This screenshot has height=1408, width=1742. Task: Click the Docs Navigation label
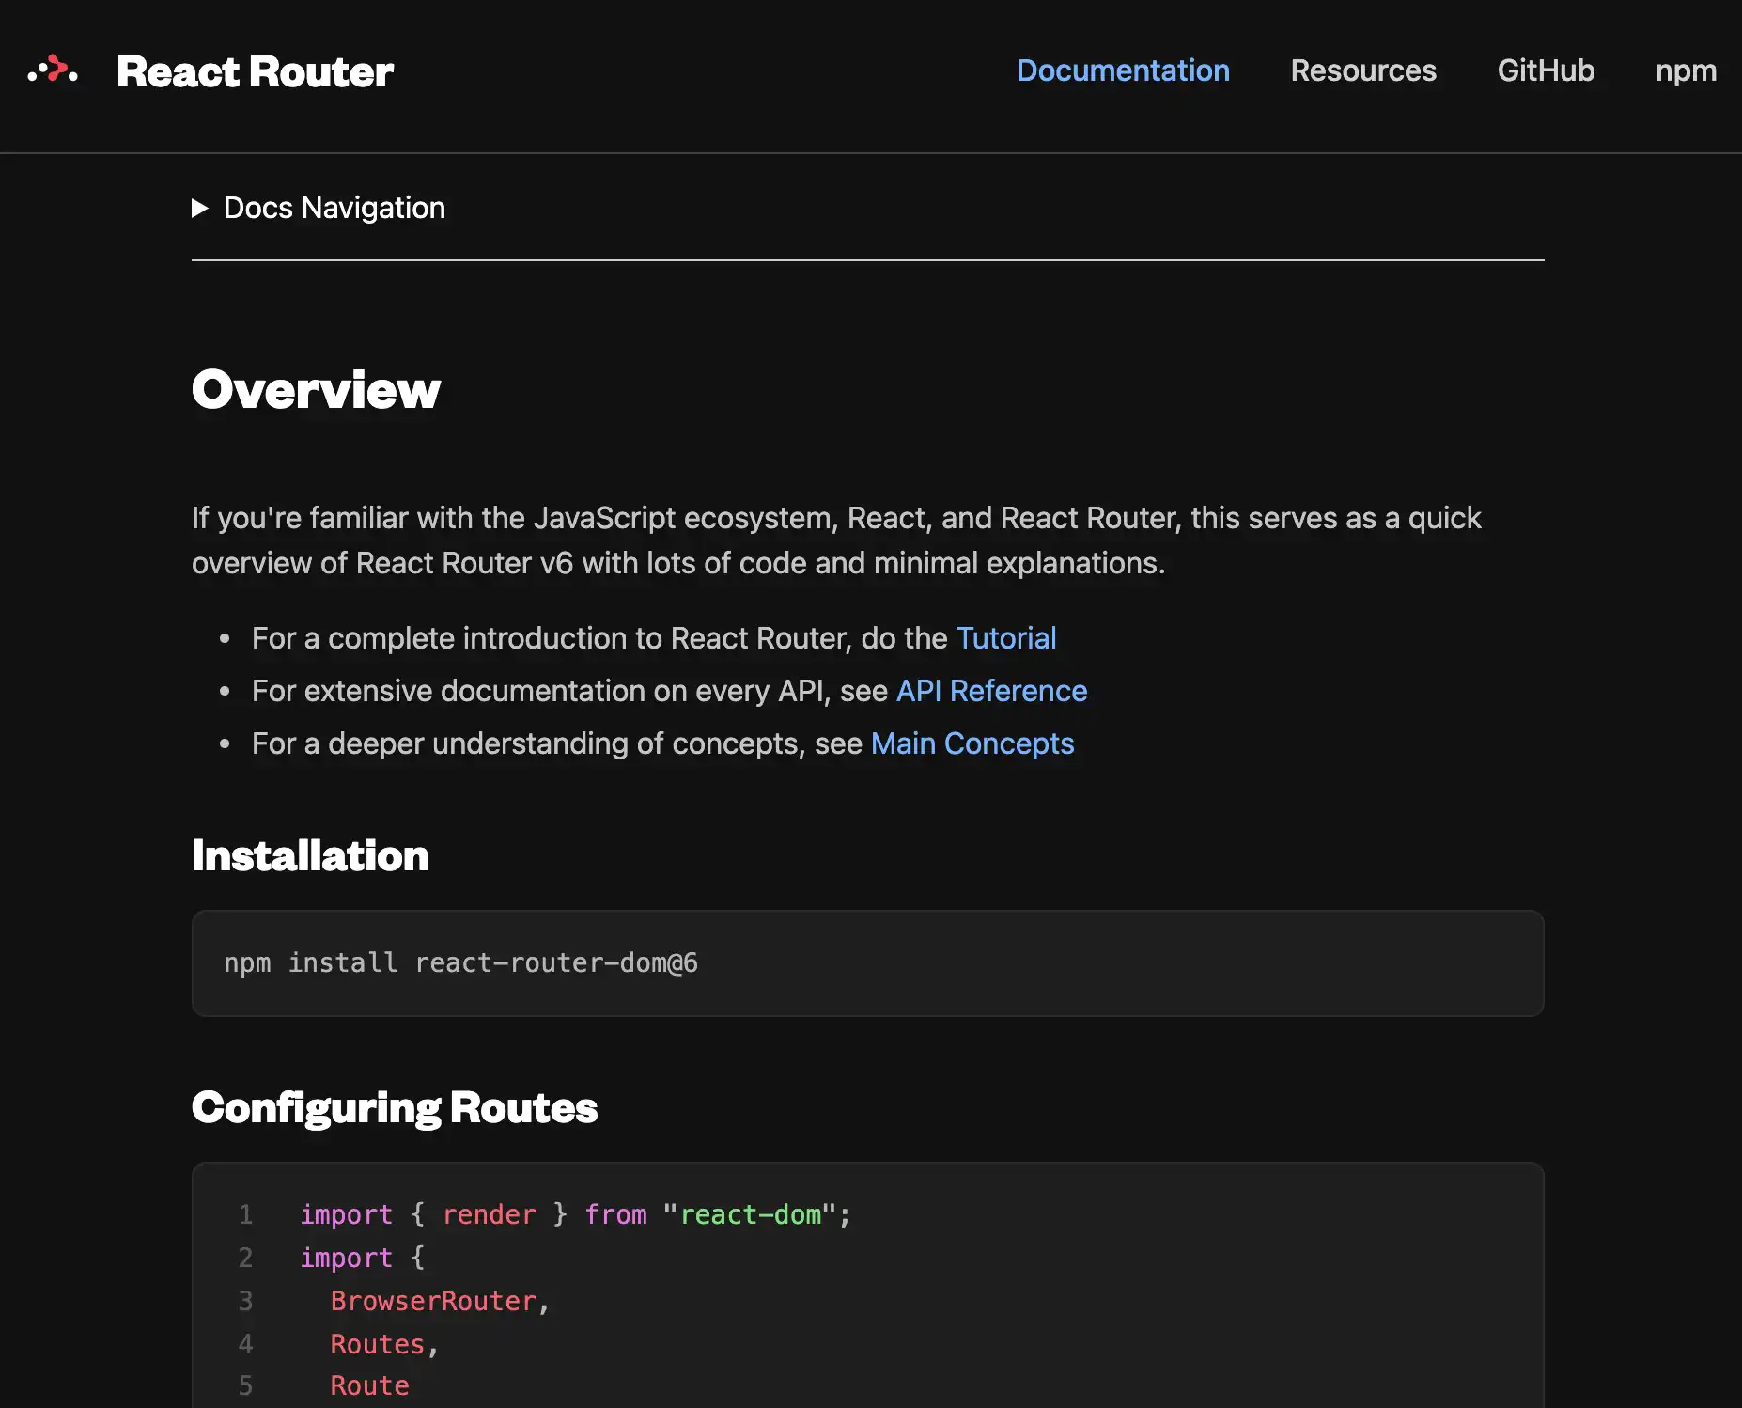334,208
